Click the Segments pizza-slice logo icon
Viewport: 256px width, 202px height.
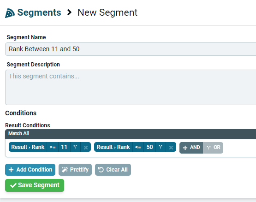click(x=10, y=13)
